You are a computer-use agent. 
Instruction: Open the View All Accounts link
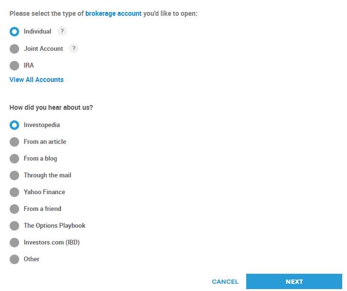[36, 80]
